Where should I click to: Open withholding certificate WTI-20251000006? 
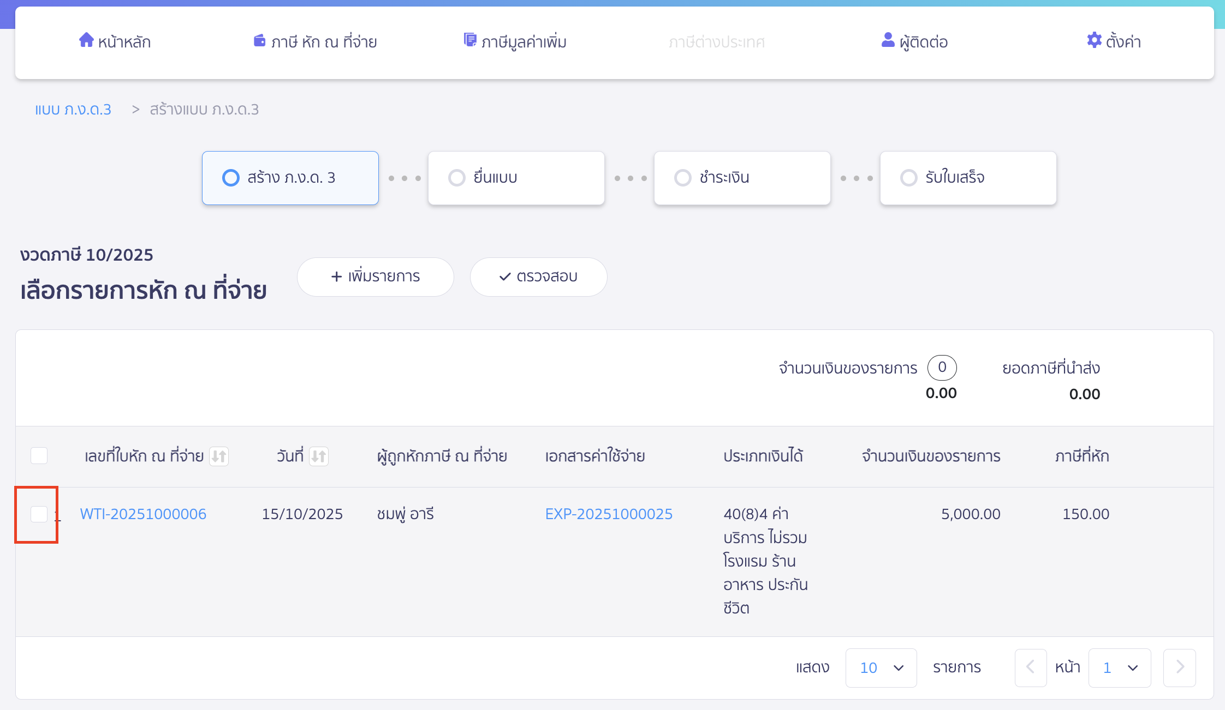tap(143, 513)
